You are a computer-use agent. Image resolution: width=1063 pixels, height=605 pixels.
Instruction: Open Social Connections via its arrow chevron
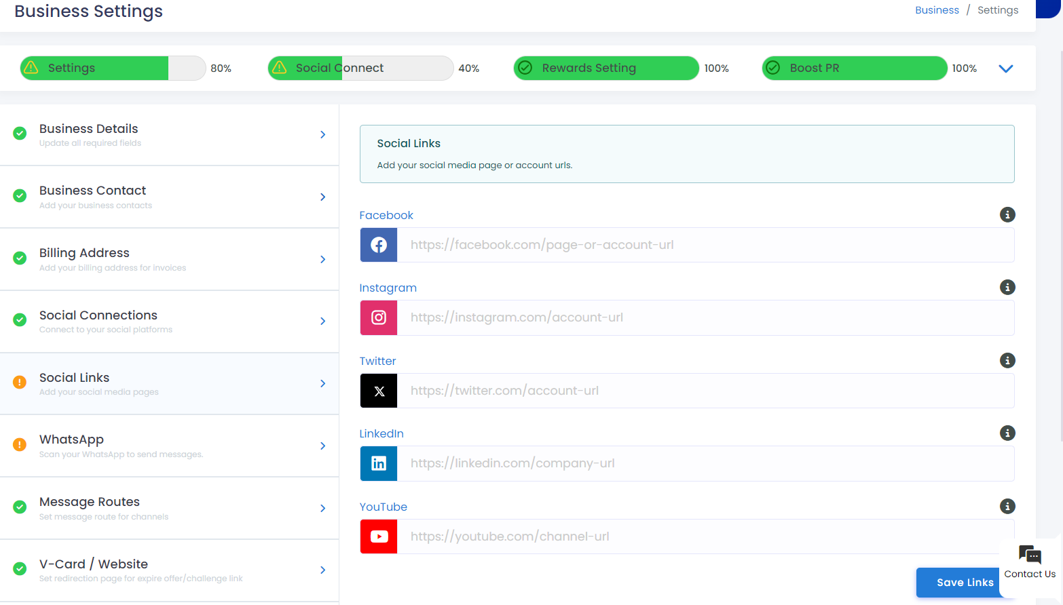click(x=323, y=321)
